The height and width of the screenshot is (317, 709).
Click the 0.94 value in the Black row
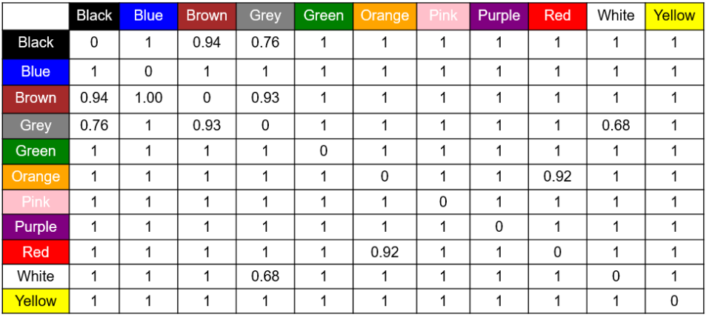pos(207,43)
